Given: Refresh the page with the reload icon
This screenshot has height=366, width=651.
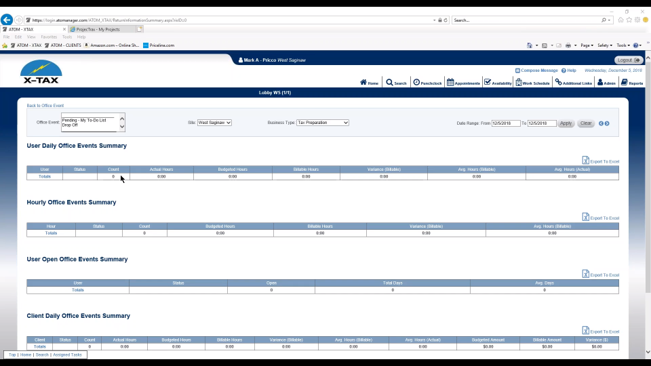Looking at the screenshot, I should (x=446, y=20).
